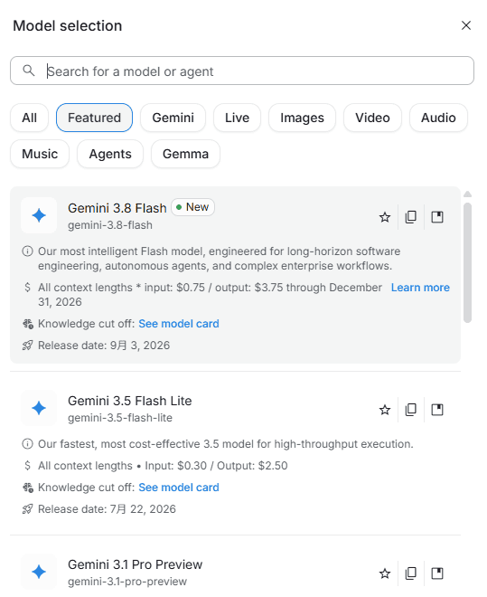
Task: Filter models by Gemini
Action: tap(173, 118)
